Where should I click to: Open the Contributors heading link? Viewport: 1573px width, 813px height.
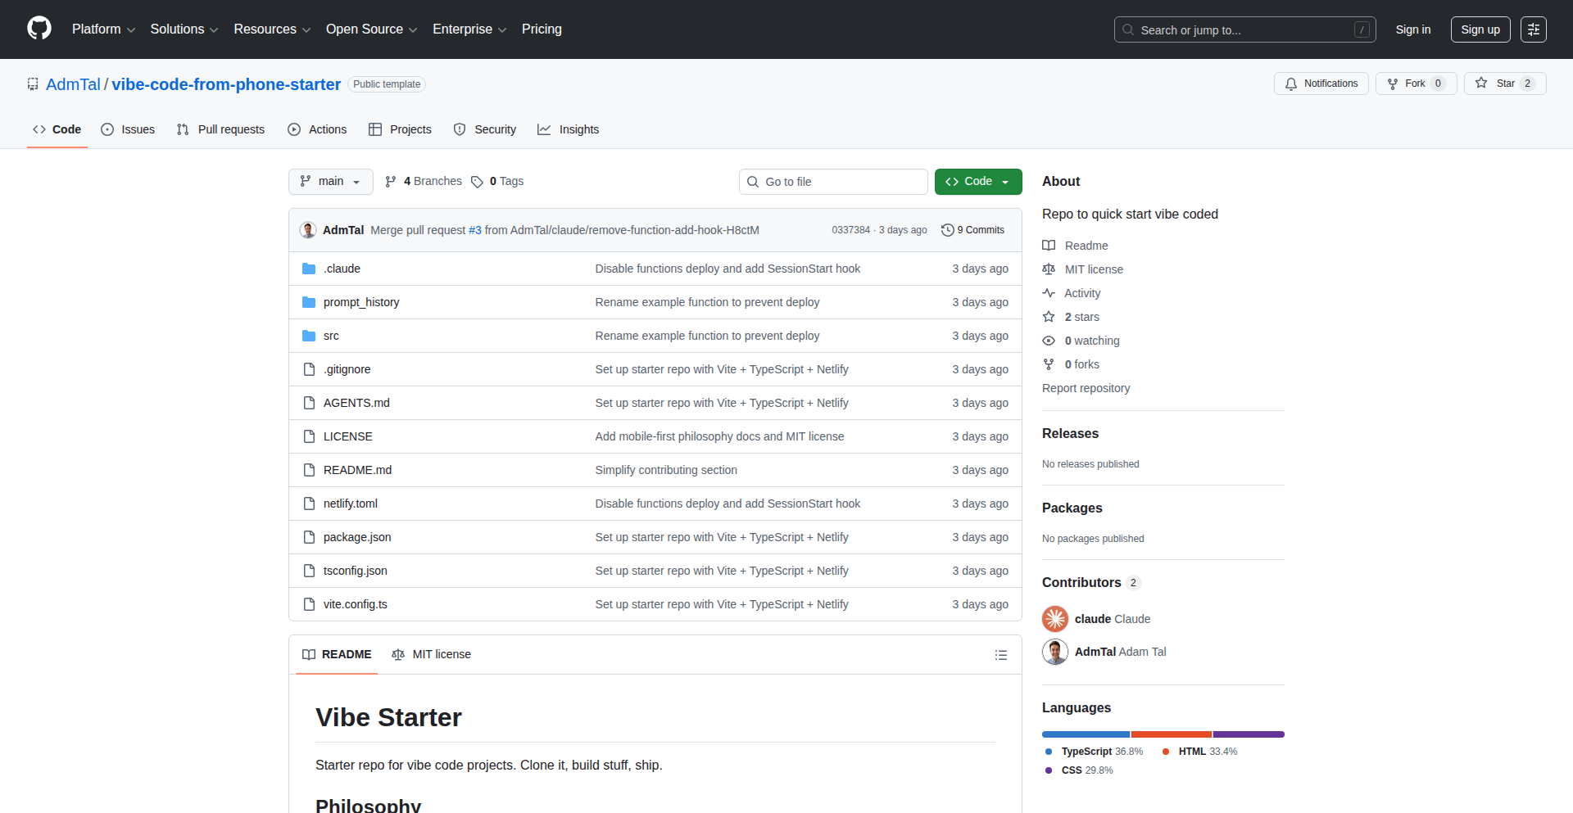(x=1090, y=583)
